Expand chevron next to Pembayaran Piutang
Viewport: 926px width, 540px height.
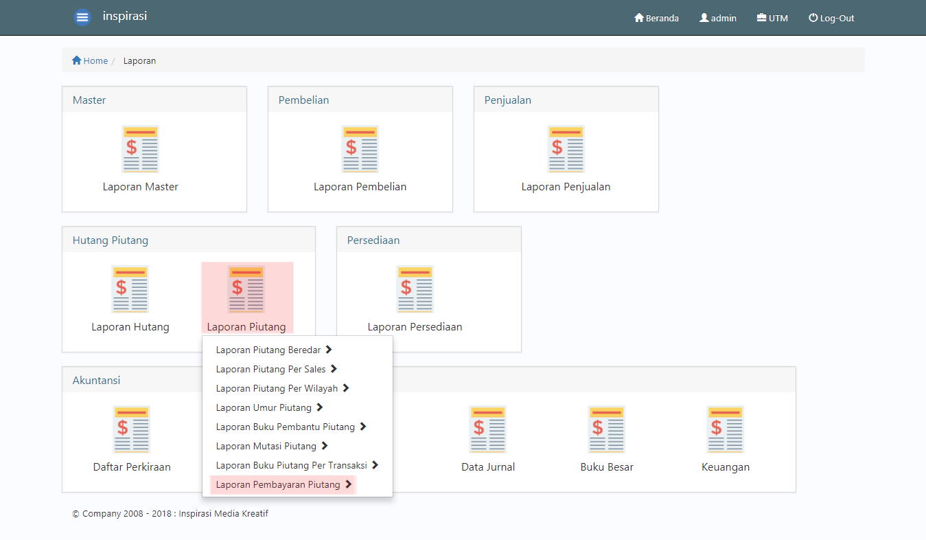348,484
